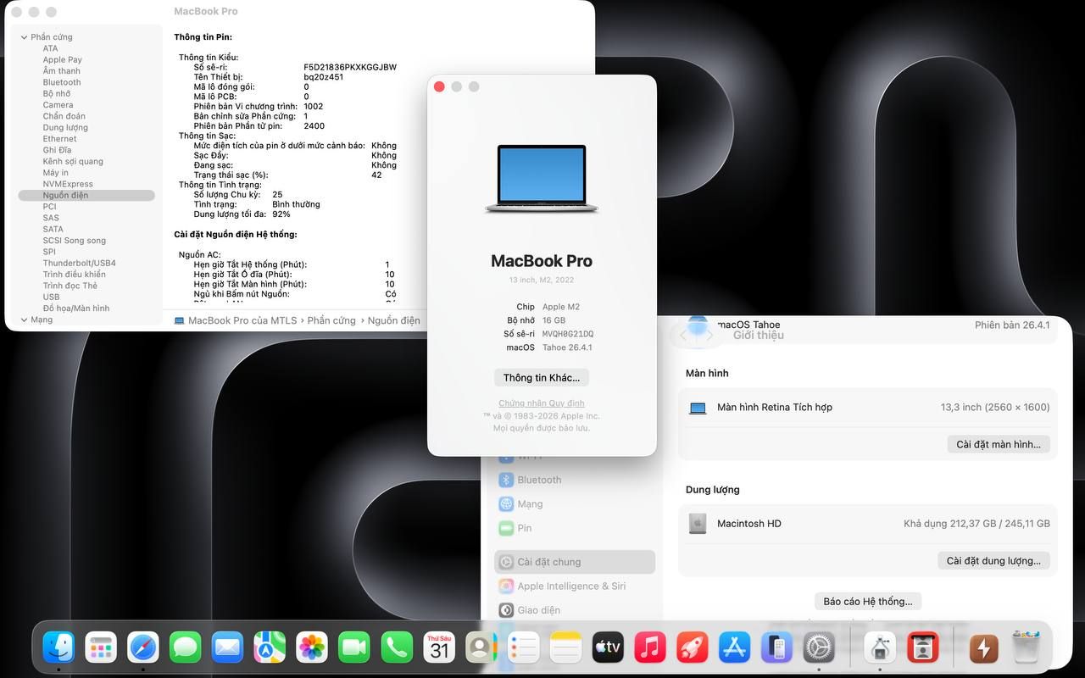This screenshot has height=678, width=1085.
Task: Click serial number MVQH0G21DQ in About window
Action: (x=568, y=334)
